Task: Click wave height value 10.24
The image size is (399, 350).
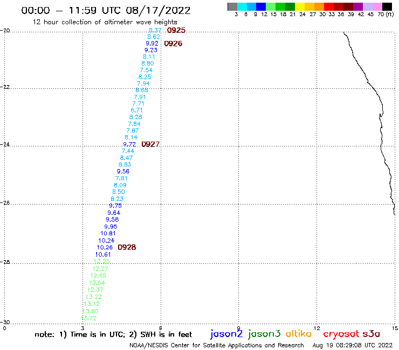Action: point(106,241)
